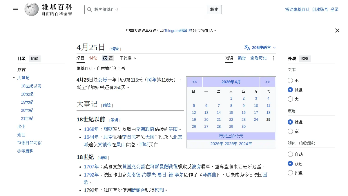Open the 阿爾曼薩戰役 article link

164,167
